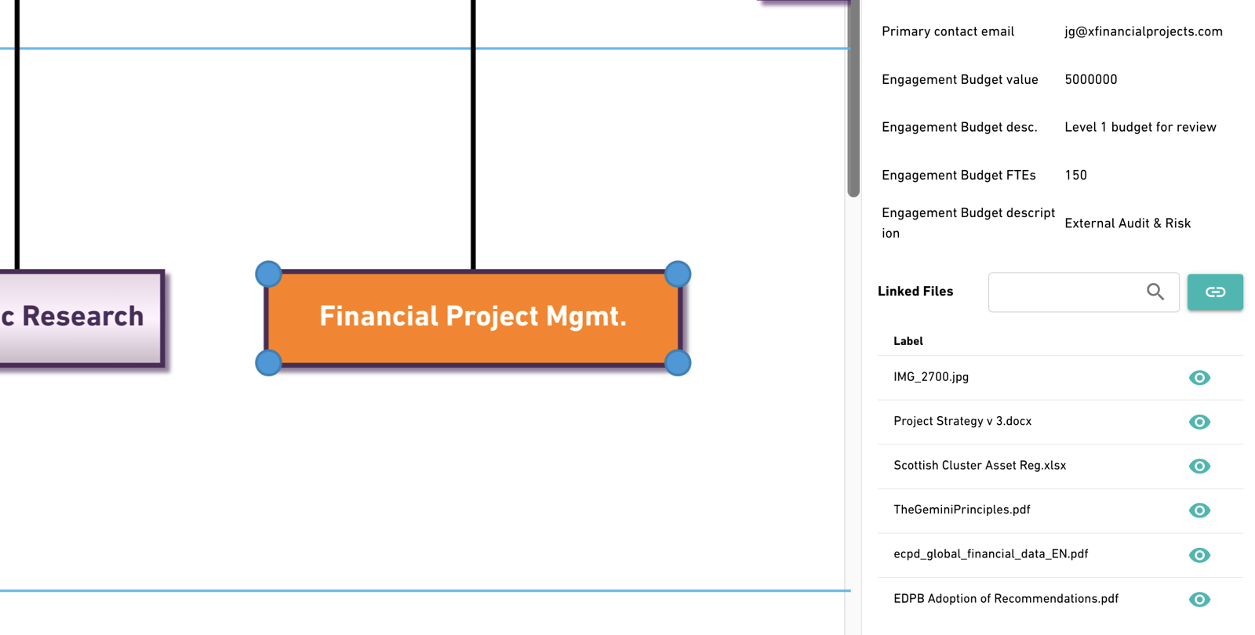Preview Project Strategy v 3.docx eye icon
Viewport: 1255px width, 635px height.
click(1199, 422)
